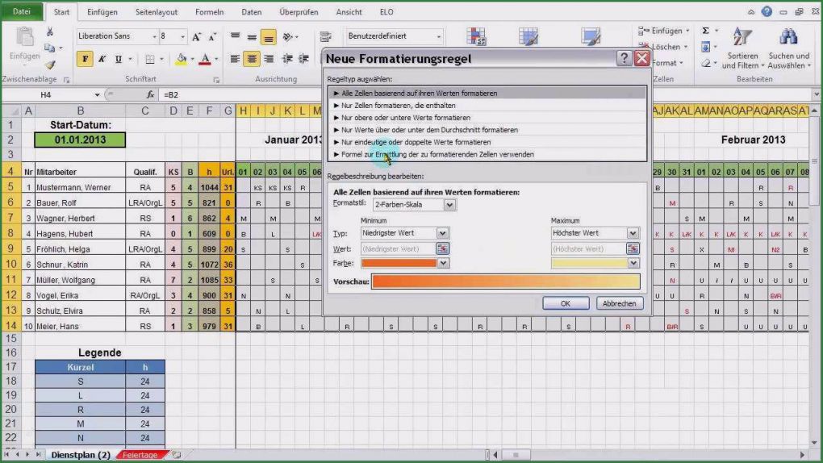Click the AutoSum sigma icon
This screenshot has height=463, width=823.
(705, 31)
